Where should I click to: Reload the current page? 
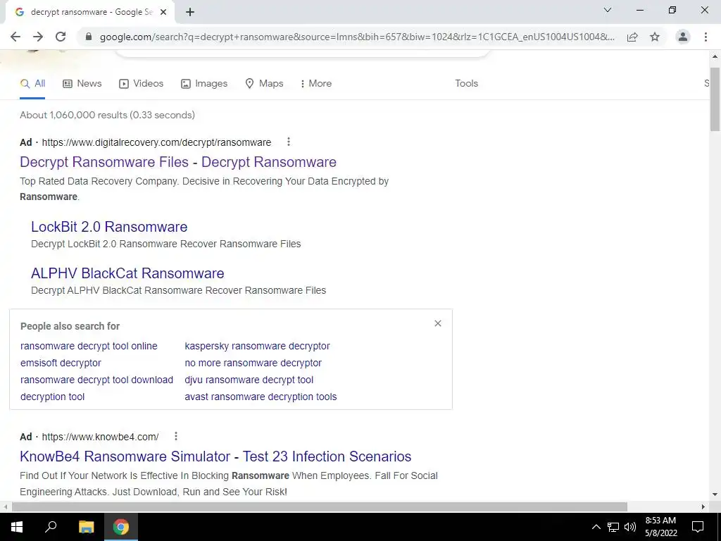(x=61, y=37)
